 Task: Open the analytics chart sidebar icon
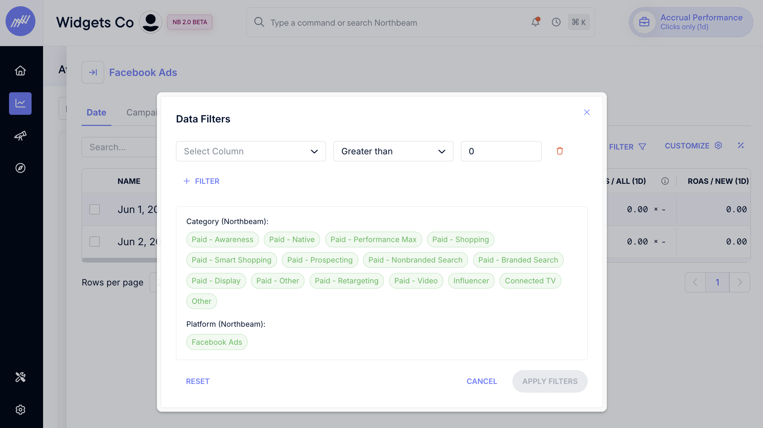tap(20, 103)
